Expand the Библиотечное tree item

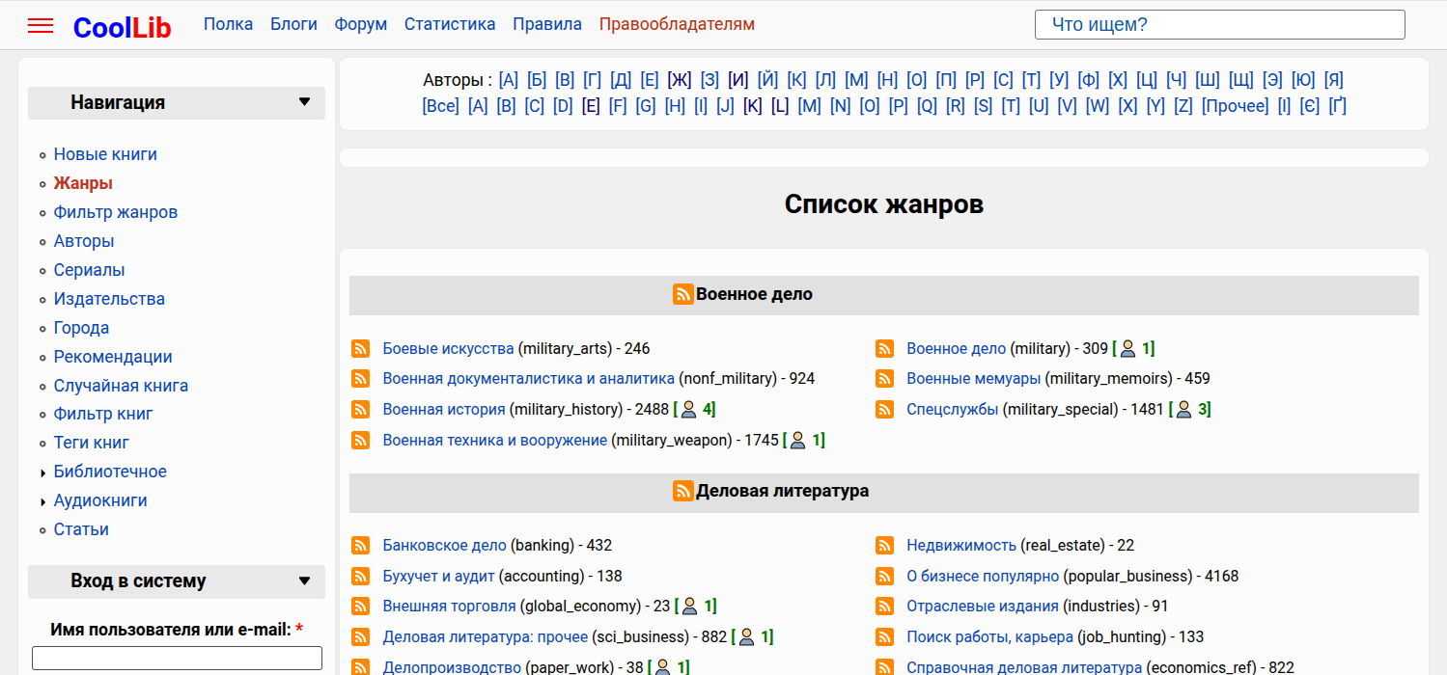tap(43, 472)
